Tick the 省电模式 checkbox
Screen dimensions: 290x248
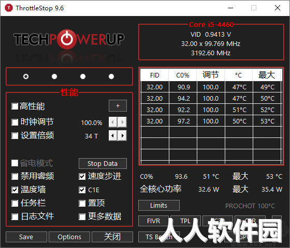pyautogui.click(x=15, y=163)
